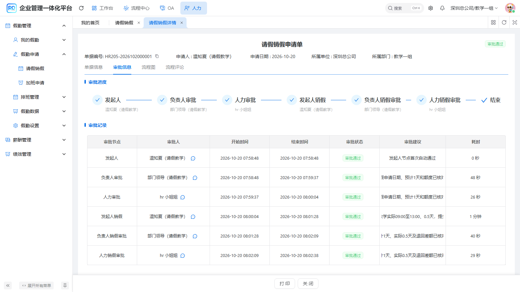Expand the 薪酬管理 menu
The width and height of the screenshot is (520, 292).
[x=36, y=140]
